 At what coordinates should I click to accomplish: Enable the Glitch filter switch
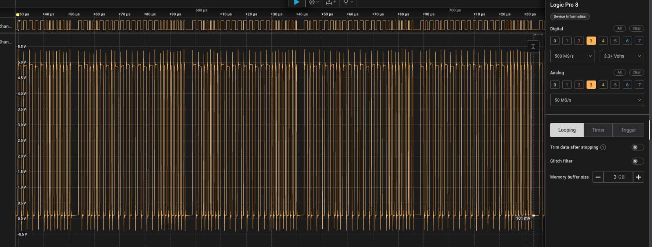pos(638,161)
